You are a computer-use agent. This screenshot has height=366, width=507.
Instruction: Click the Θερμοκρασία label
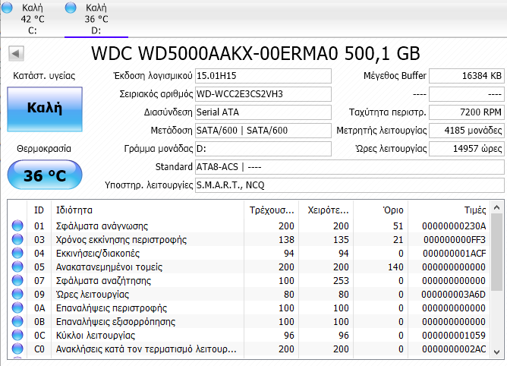coord(44,149)
